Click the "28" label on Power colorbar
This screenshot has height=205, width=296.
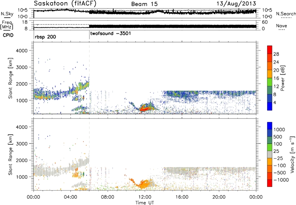(x=276, y=54)
